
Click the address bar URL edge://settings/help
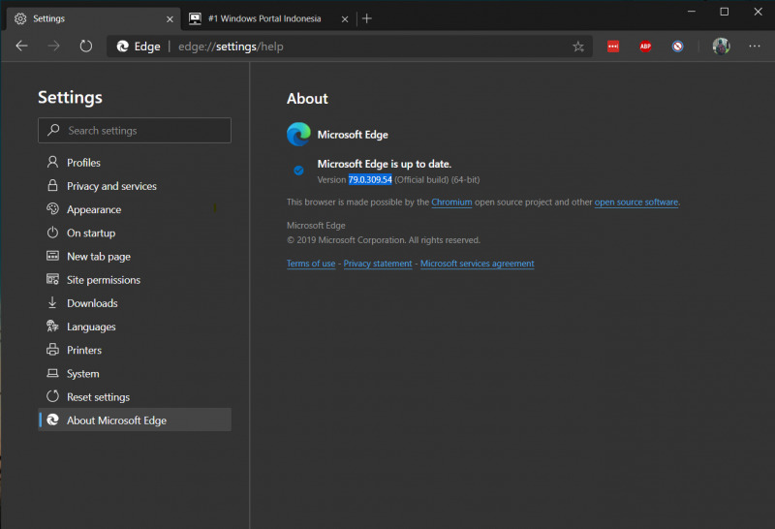231,47
